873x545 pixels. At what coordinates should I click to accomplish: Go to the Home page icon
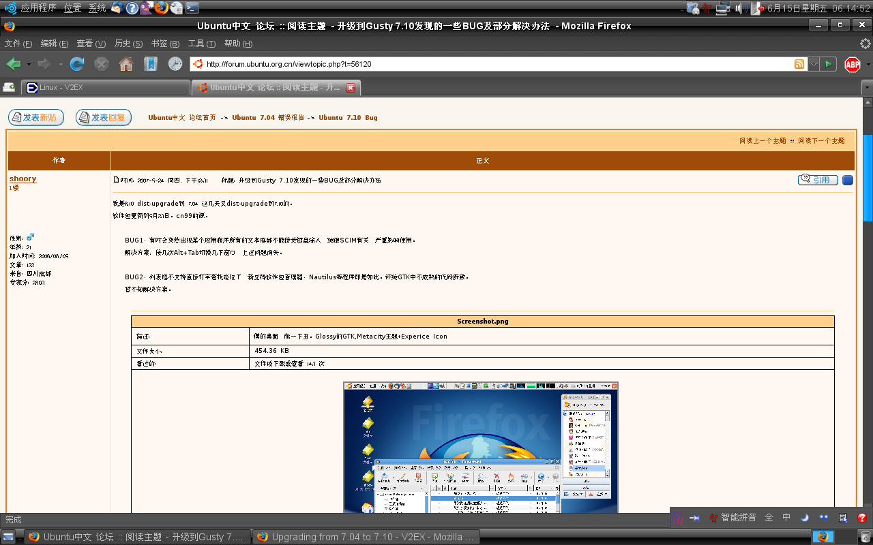pos(126,64)
